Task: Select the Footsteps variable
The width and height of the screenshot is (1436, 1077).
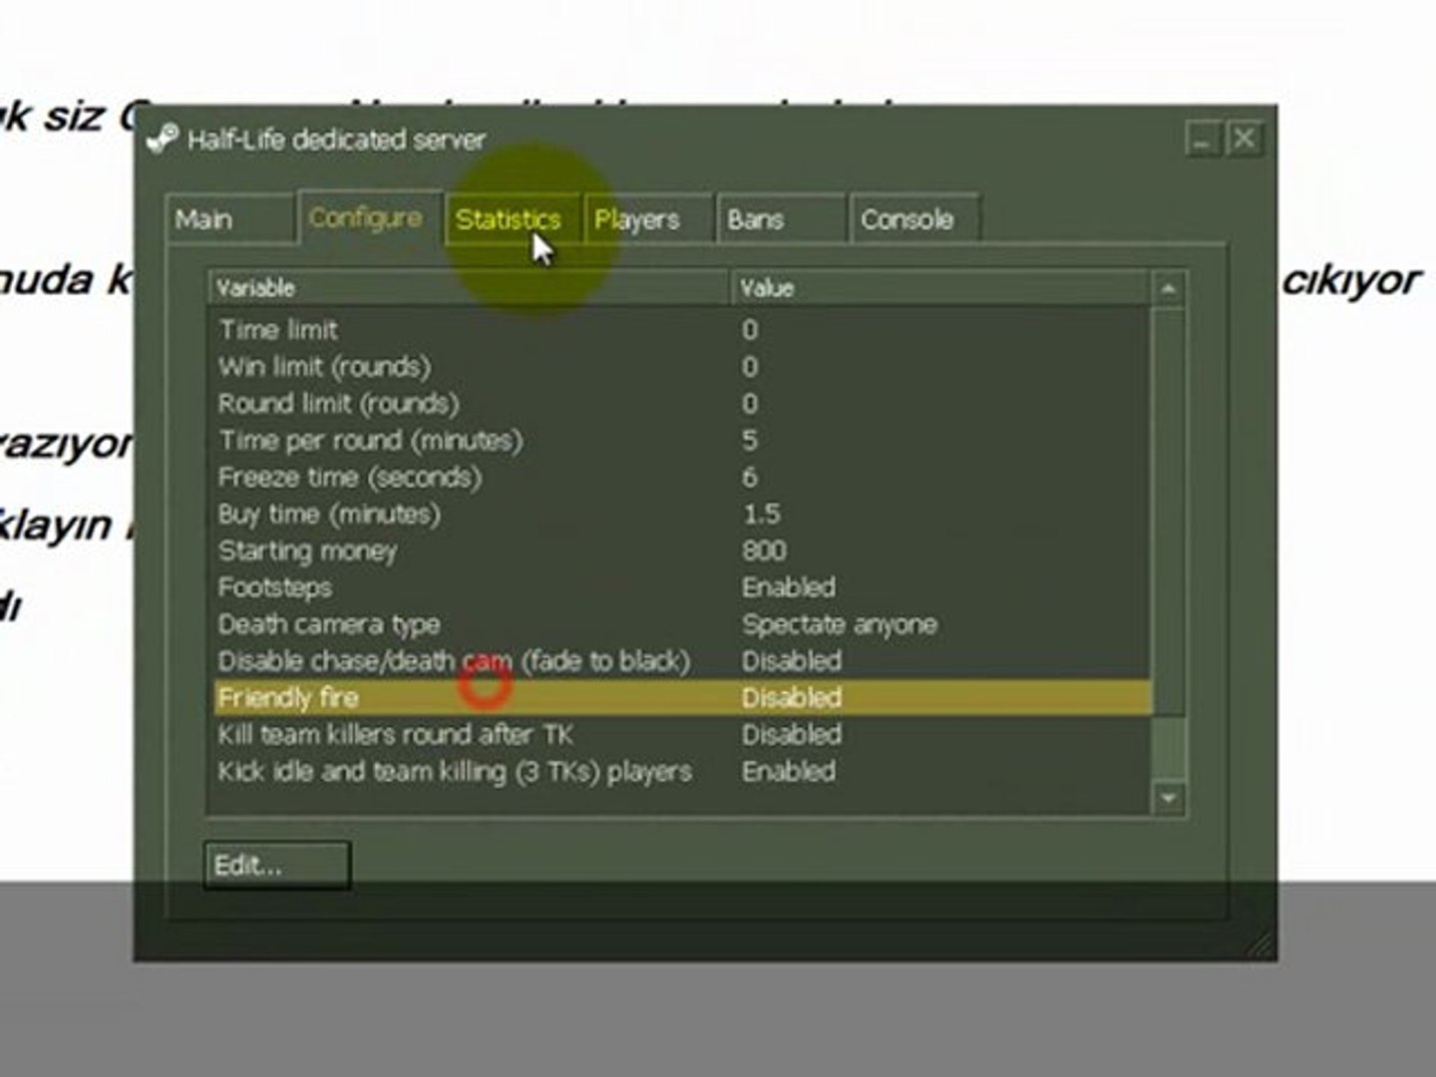Action: [x=682, y=587]
